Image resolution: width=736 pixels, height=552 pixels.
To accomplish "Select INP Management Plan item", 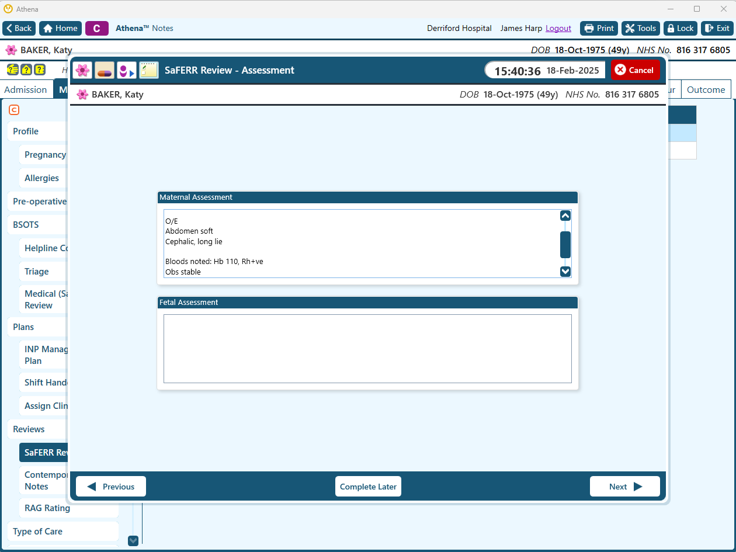I will pyautogui.click(x=43, y=355).
